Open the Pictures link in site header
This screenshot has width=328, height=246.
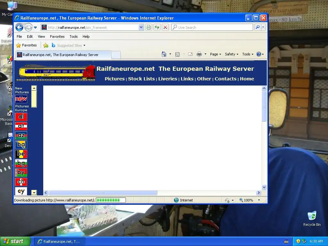pos(115,79)
